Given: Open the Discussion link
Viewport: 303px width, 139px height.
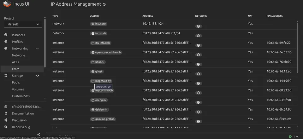Looking at the screenshot, I should point(19,120).
